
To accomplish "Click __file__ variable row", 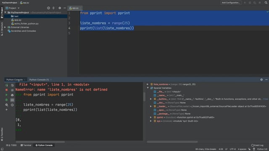I will (167, 91).
